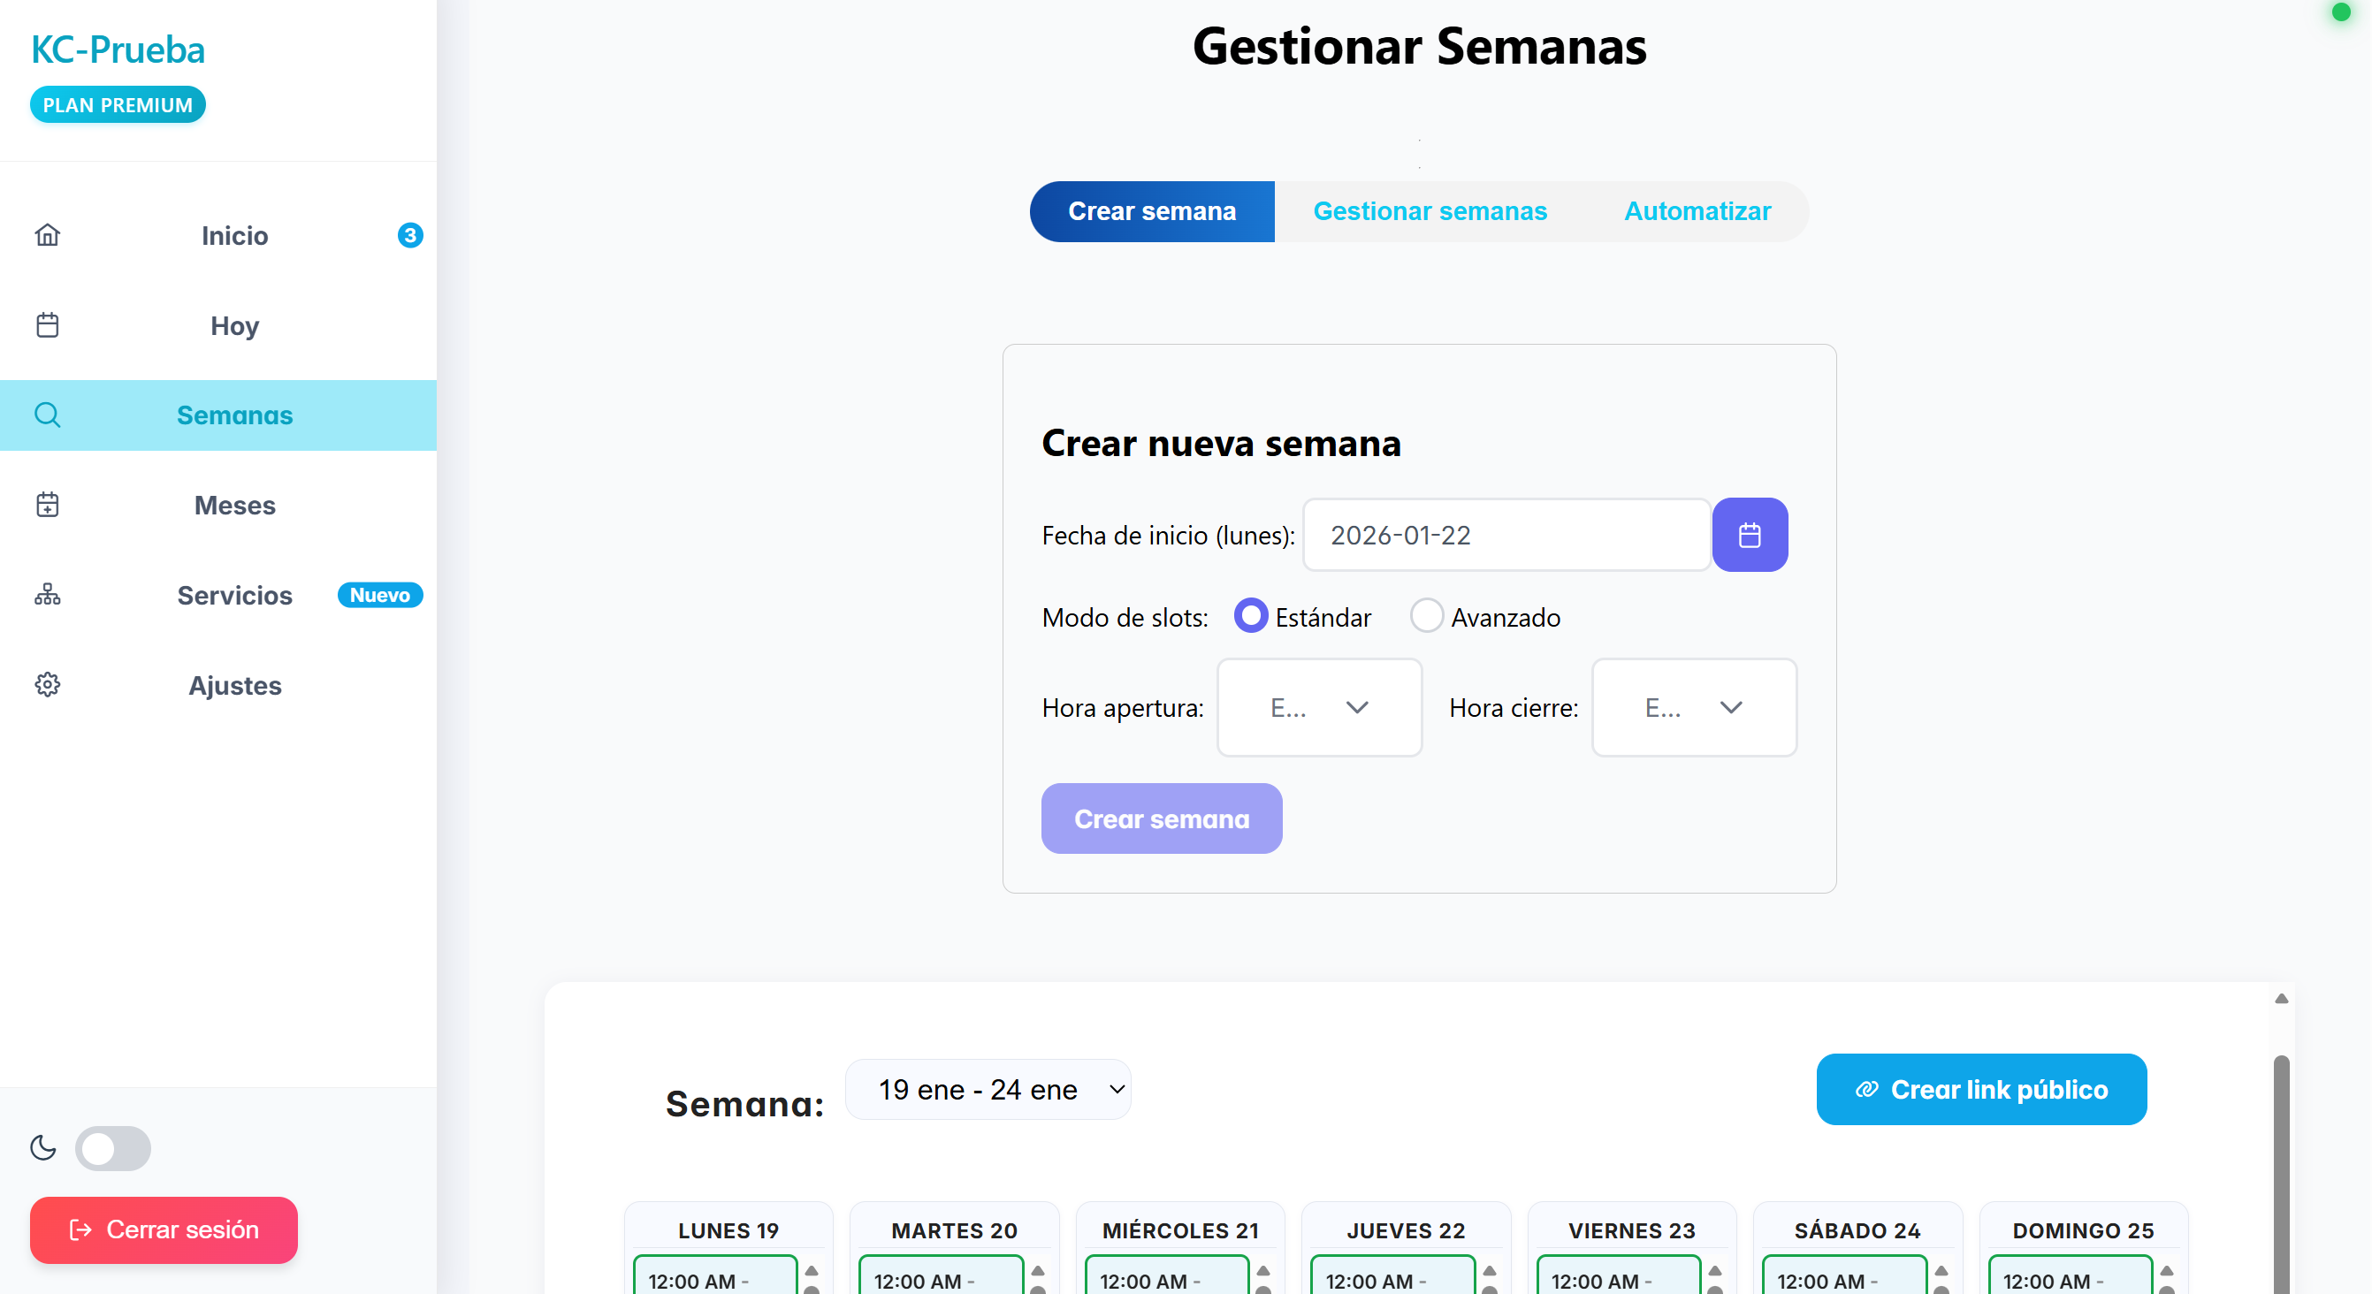This screenshot has height=1294, width=2372.
Task: Click the Fecha de inicio date field
Action: click(1506, 535)
